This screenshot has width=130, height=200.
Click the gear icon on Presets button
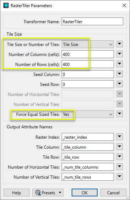coord(38,193)
